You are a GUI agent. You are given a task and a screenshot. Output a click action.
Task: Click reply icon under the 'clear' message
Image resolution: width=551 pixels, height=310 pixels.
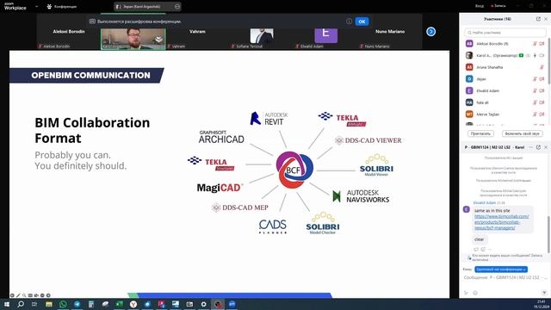point(476,249)
